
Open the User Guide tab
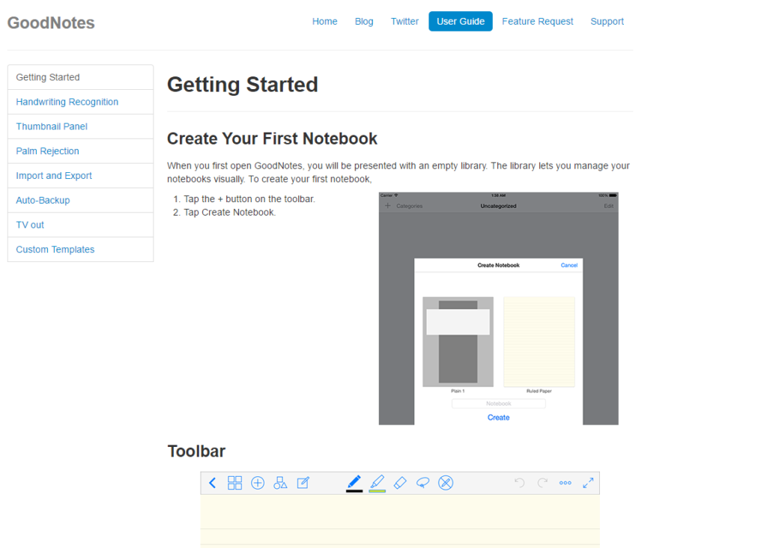pos(461,22)
